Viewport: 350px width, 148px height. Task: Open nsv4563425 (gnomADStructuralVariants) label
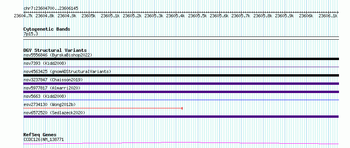67,71
